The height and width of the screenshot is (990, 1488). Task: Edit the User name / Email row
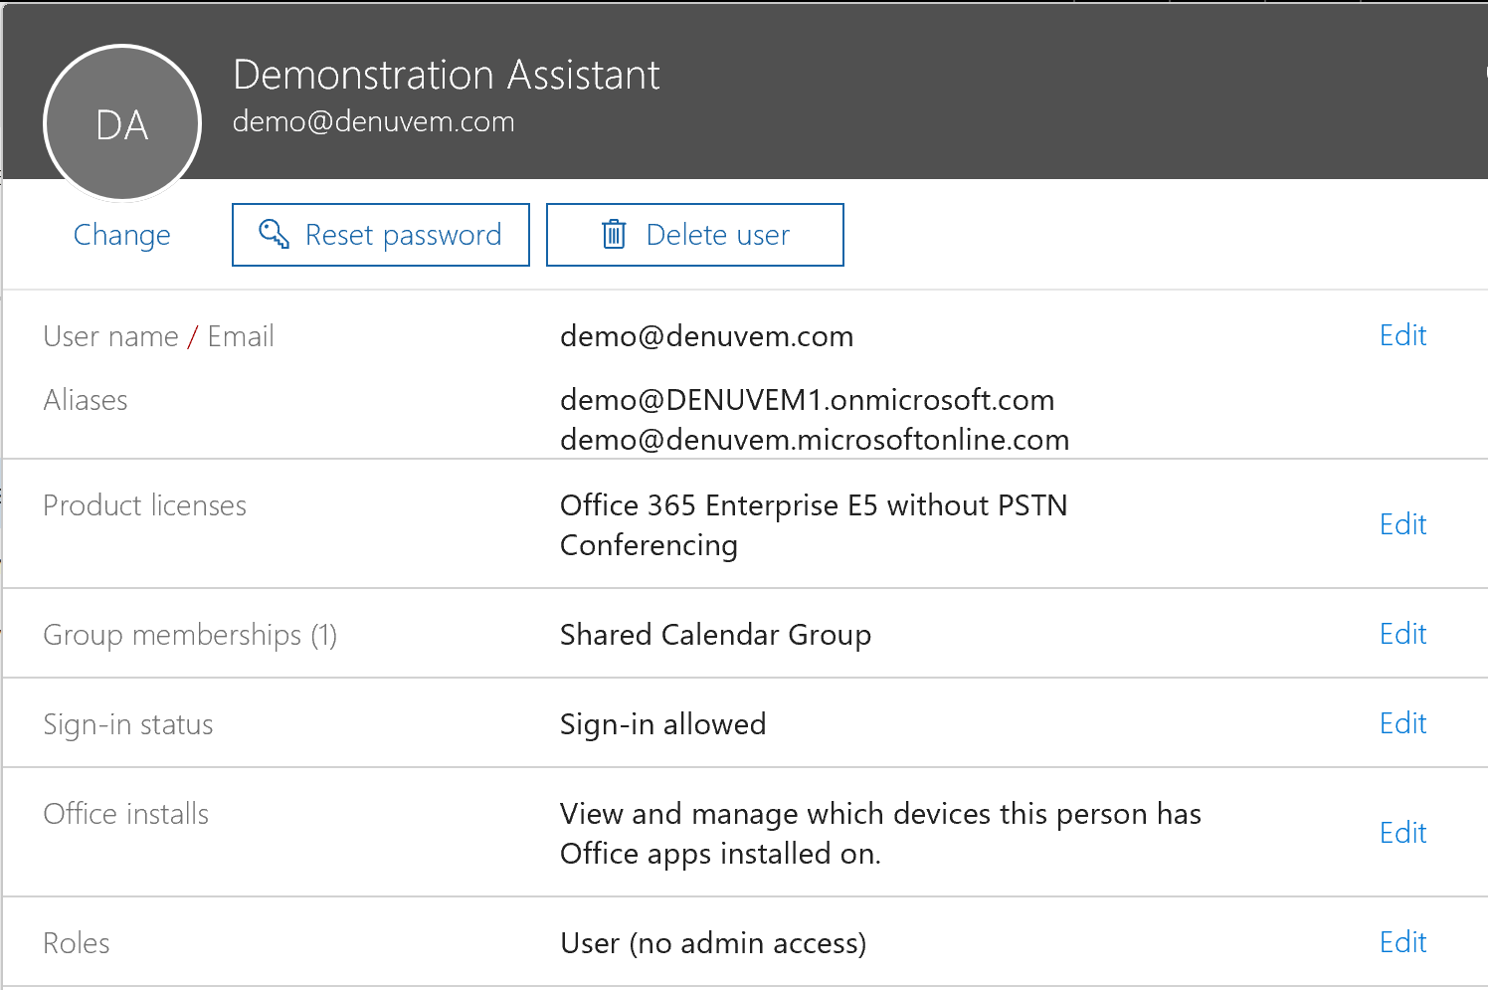point(1402,335)
